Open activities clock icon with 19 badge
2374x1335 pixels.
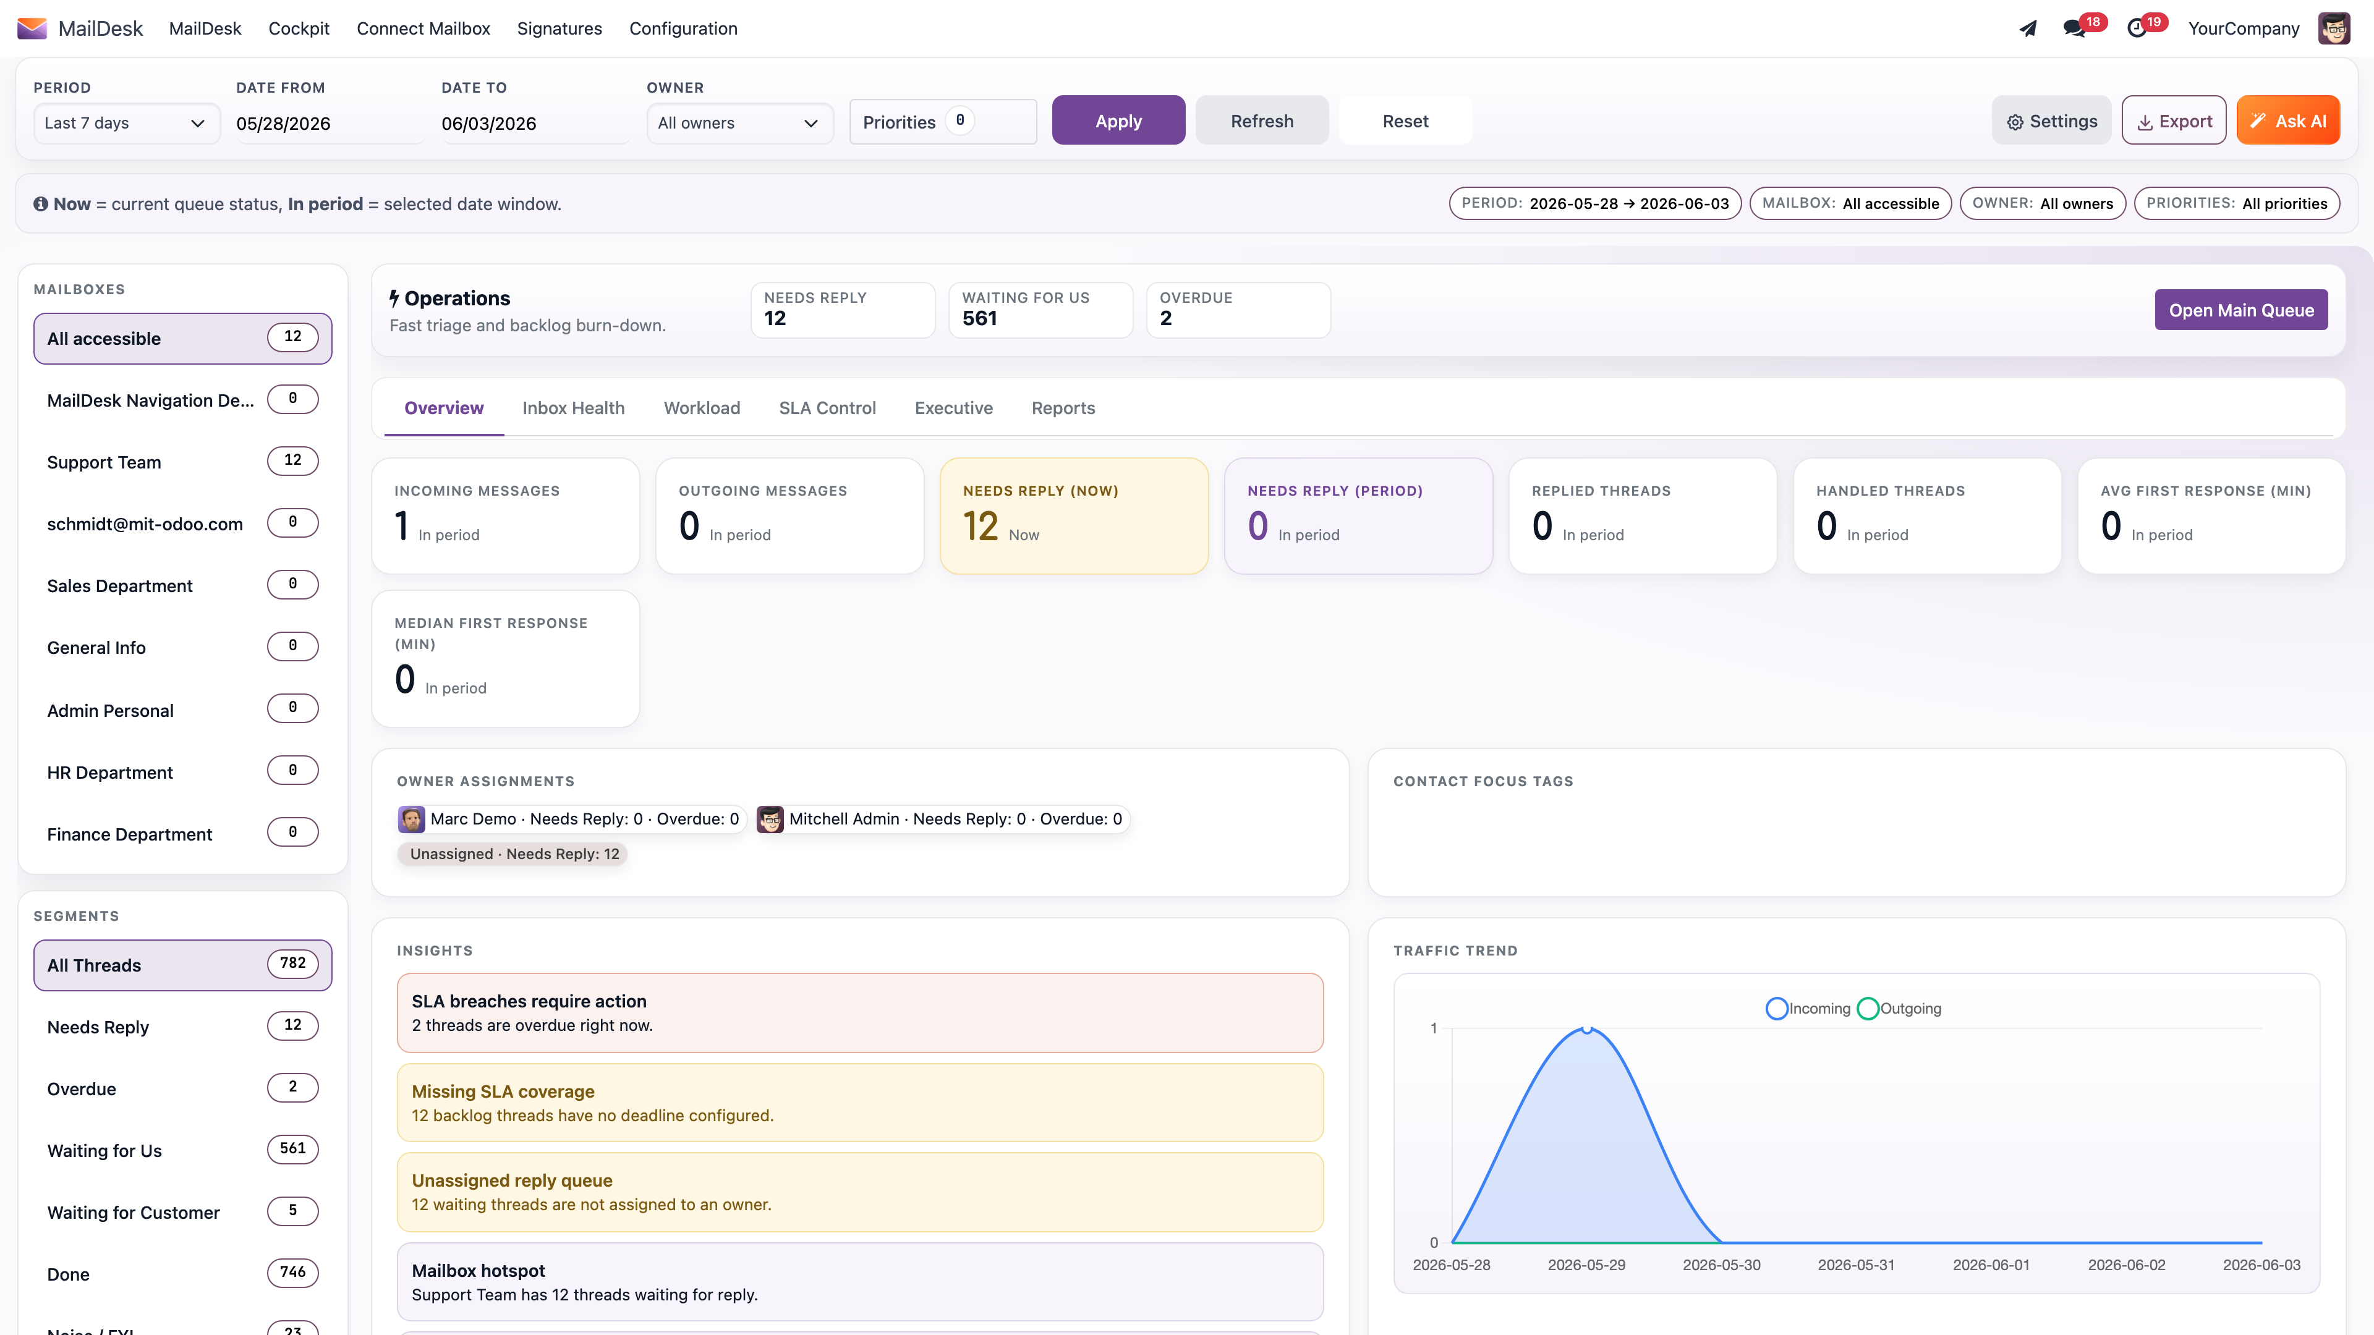[x=2137, y=28]
